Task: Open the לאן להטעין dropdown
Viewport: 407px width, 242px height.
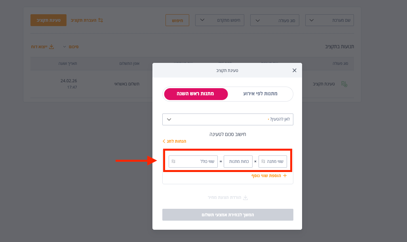Action: (228, 119)
